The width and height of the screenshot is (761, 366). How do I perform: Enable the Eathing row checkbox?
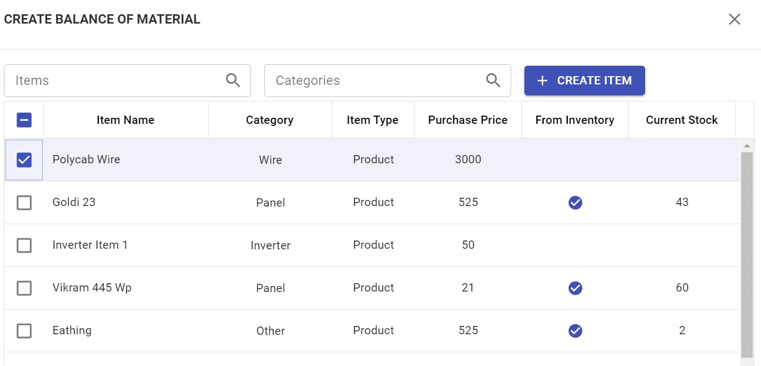tap(24, 331)
